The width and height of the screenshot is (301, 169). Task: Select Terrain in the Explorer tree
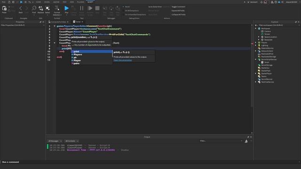click(267, 34)
